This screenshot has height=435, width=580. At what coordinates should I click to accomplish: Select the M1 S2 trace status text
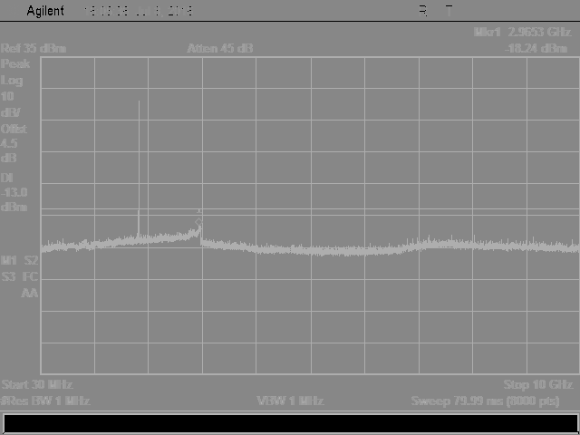[20, 260]
